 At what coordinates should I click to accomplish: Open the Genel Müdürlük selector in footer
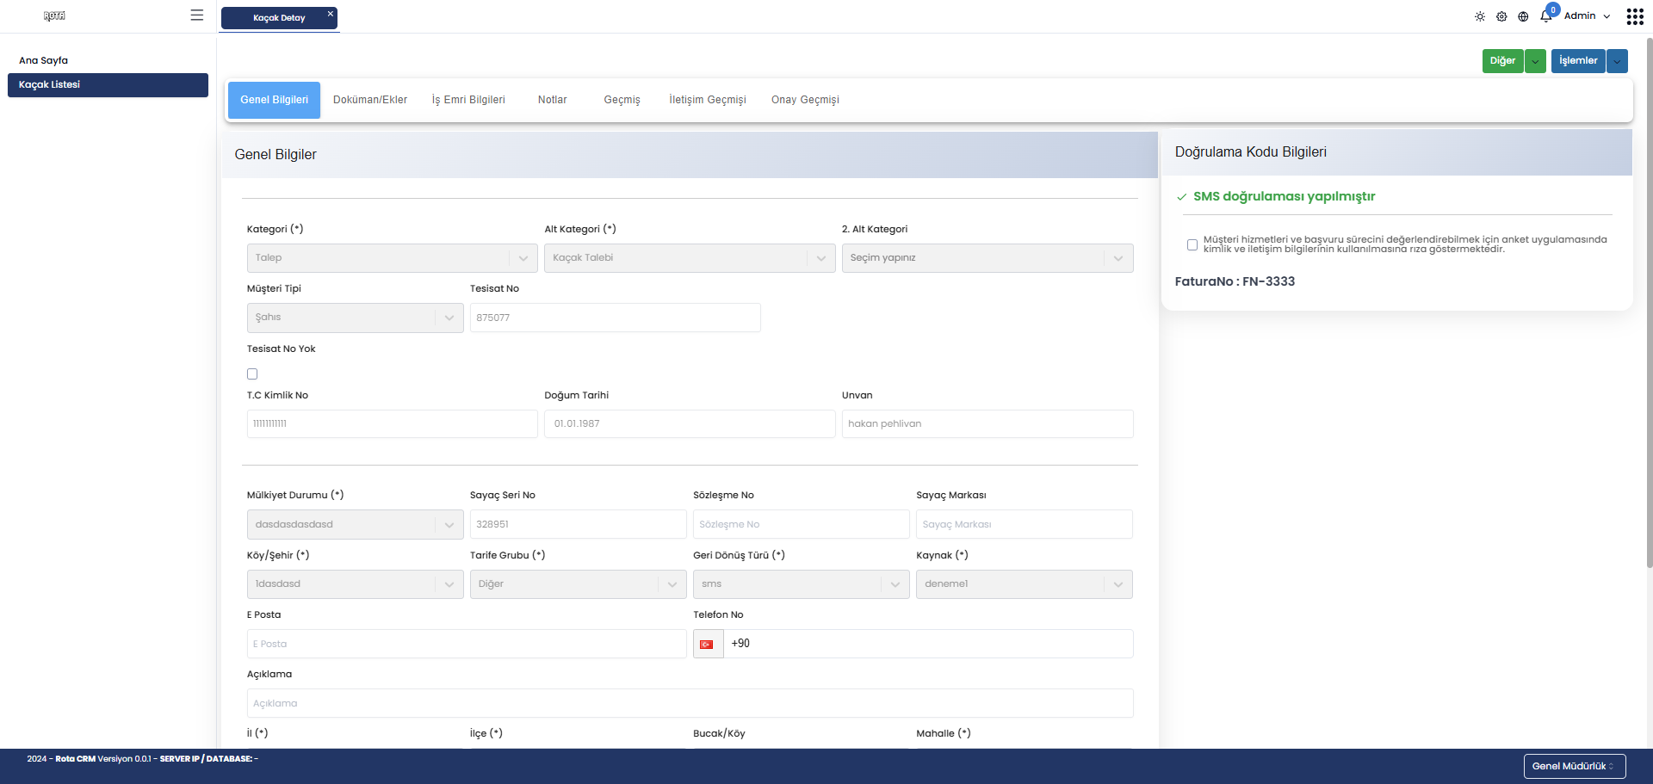[1575, 766]
